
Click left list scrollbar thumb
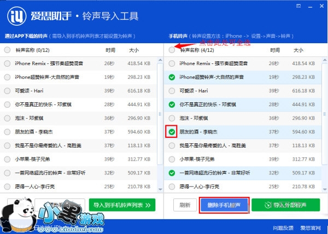160,114
